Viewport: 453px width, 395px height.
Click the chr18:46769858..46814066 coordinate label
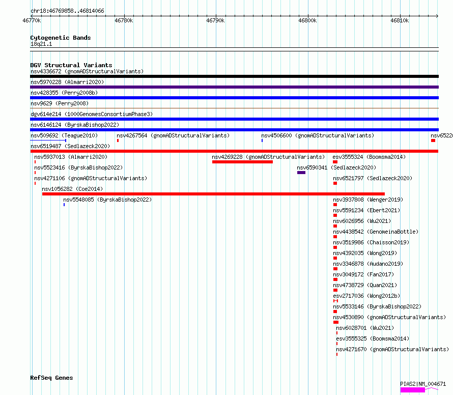click(x=67, y=11)
